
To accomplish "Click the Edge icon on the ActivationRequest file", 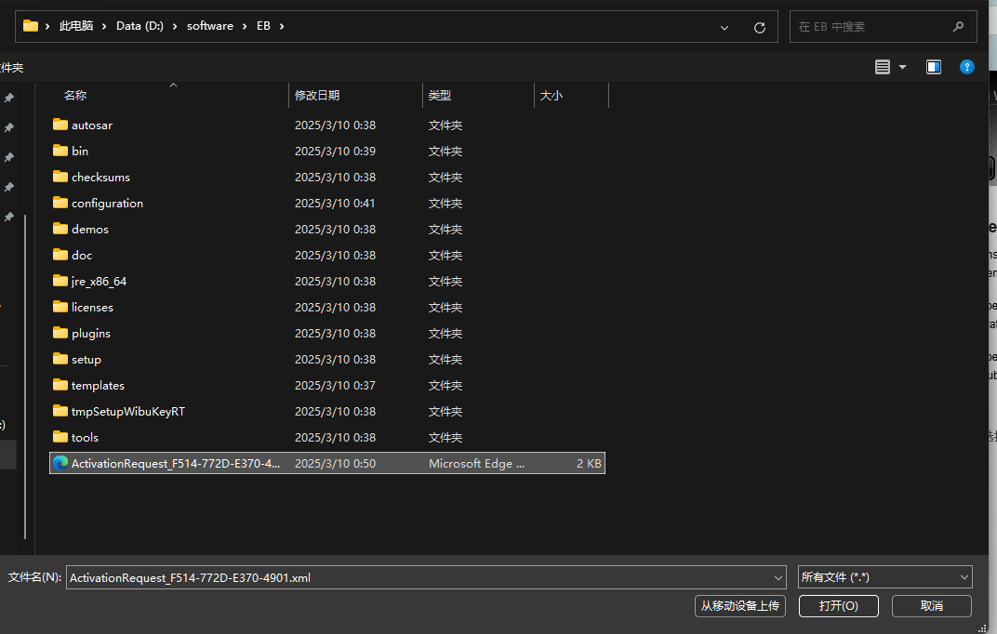I will click(60, 462).
